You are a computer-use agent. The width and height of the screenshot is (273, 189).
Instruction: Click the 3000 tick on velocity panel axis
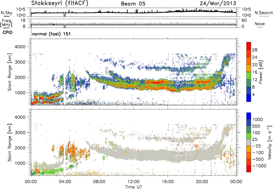point(20,132)
